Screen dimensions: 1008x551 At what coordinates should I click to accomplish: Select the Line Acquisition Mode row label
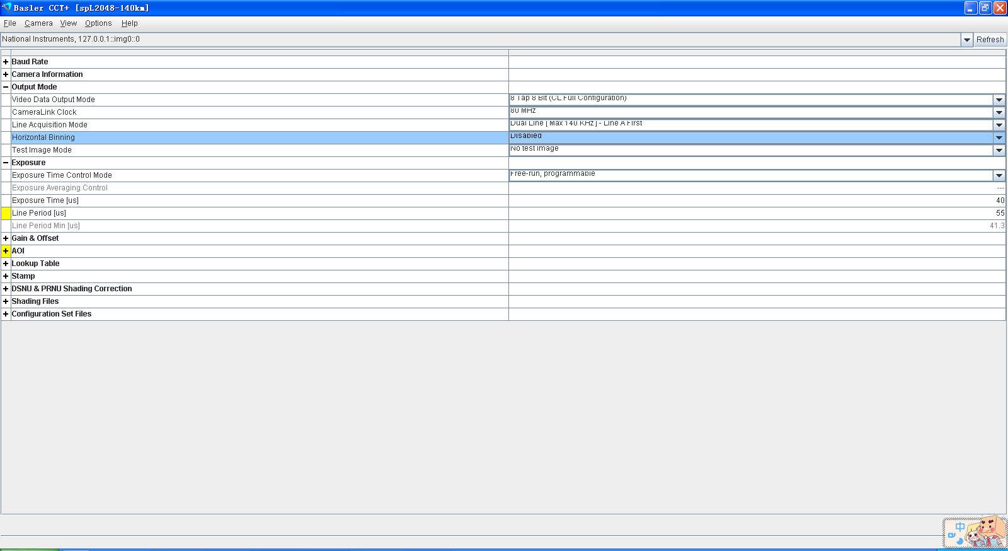[50, 125]
